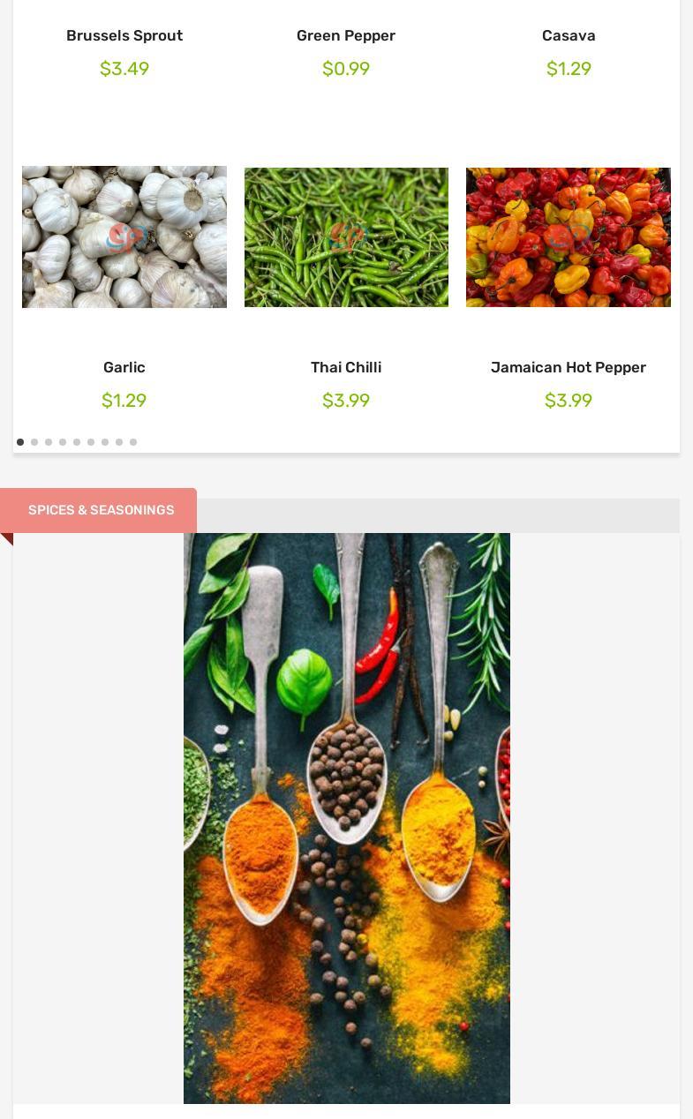Click the $3.49 Brussels Sprout price
Screen dimensions: 693x1119
[124, 69]
